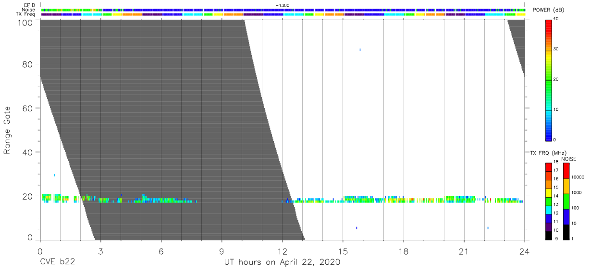
Task: Click the 80 tick on the Range Gate axis
Action: 27,64
